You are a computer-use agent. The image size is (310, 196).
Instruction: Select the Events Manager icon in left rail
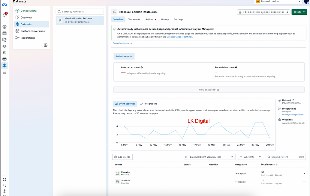pos(4,66)
